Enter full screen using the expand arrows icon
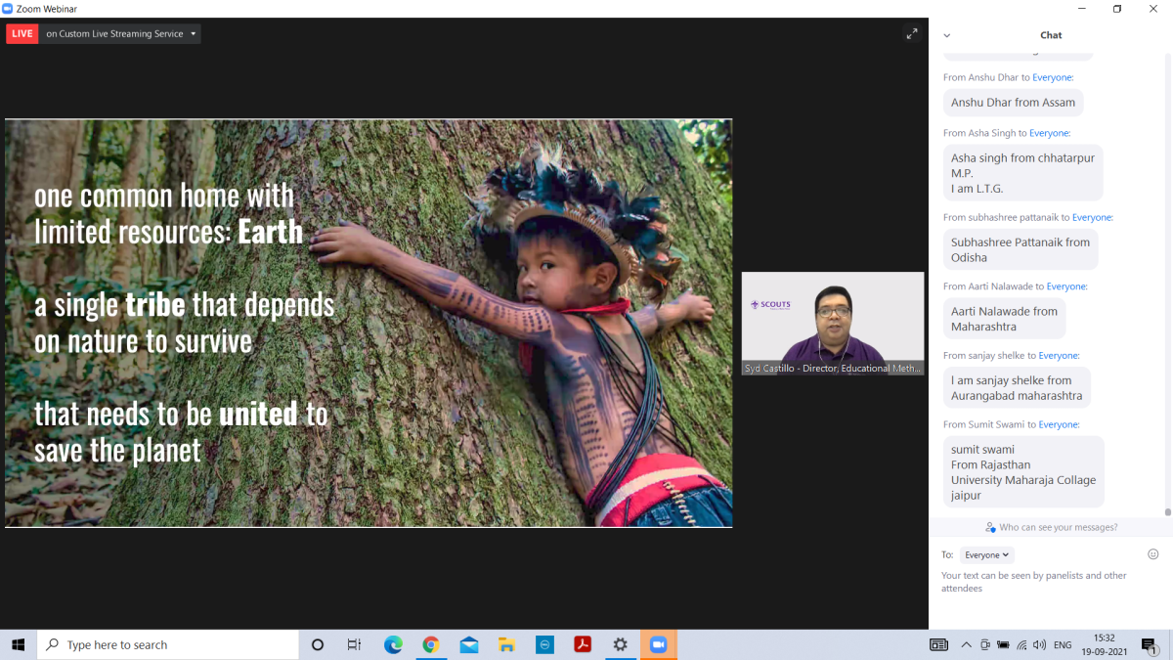Viewport: 1173px width, 660px height. coord(911,33)
